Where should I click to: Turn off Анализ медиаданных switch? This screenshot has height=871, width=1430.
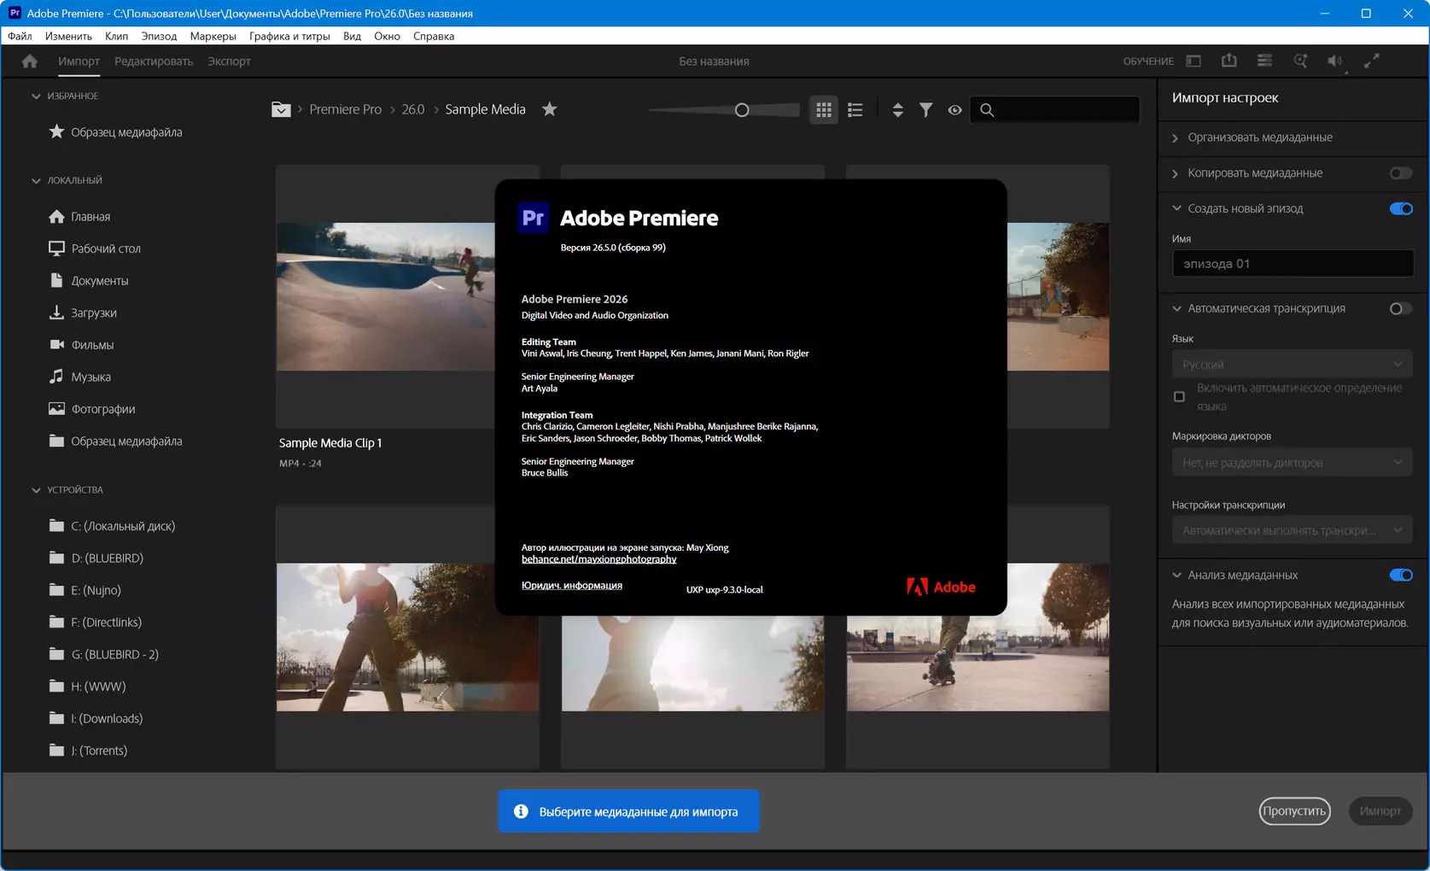click(x=1400, y=576)
